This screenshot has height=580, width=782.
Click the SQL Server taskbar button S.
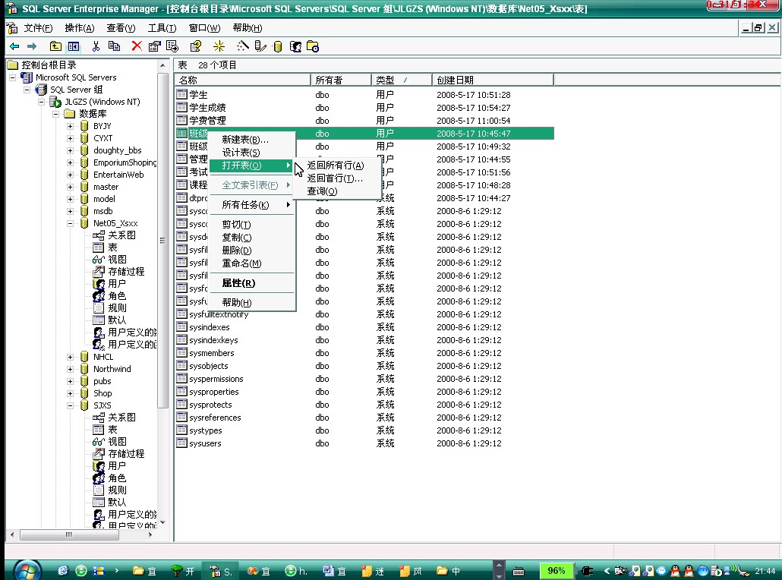220,571
